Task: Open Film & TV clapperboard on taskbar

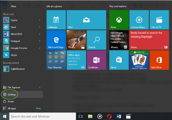Action: (128, 116)
